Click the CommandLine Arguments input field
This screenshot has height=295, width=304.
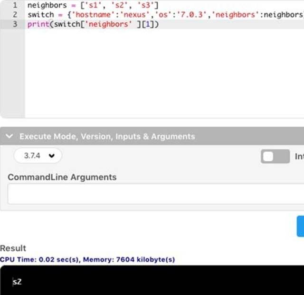pos(156,194)
